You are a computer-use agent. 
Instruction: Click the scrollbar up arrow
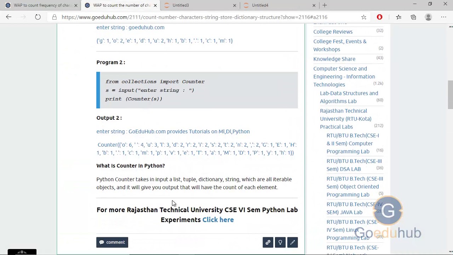pos(450,27)
